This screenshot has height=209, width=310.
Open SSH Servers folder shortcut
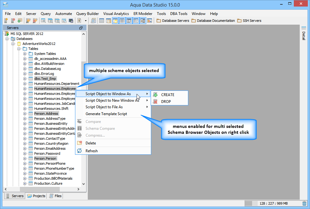coord(249,21)
